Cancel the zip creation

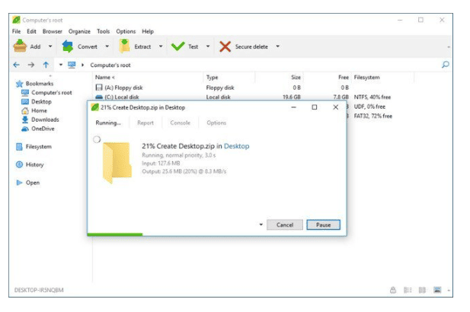285,224
